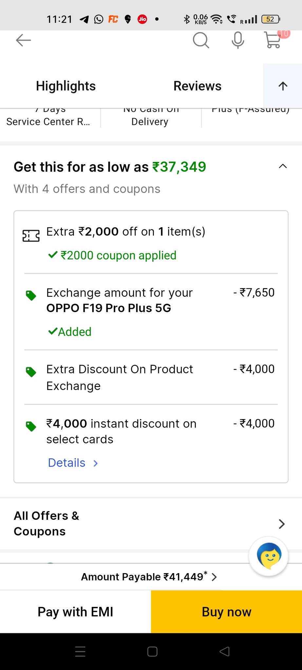Screen dimensions: 302x670
Task: Tap the scroll-to-top arrow icon
Action: click(283, 86)
